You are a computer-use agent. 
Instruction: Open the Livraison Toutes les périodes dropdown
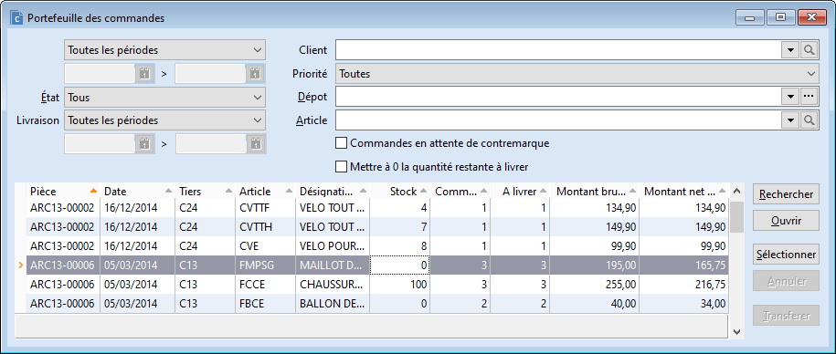[x=164, y=120]
